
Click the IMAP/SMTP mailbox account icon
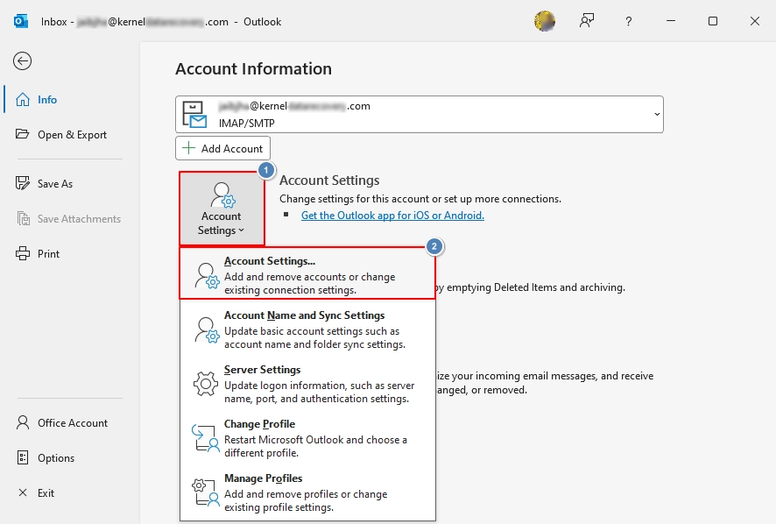tap(194, 115)
